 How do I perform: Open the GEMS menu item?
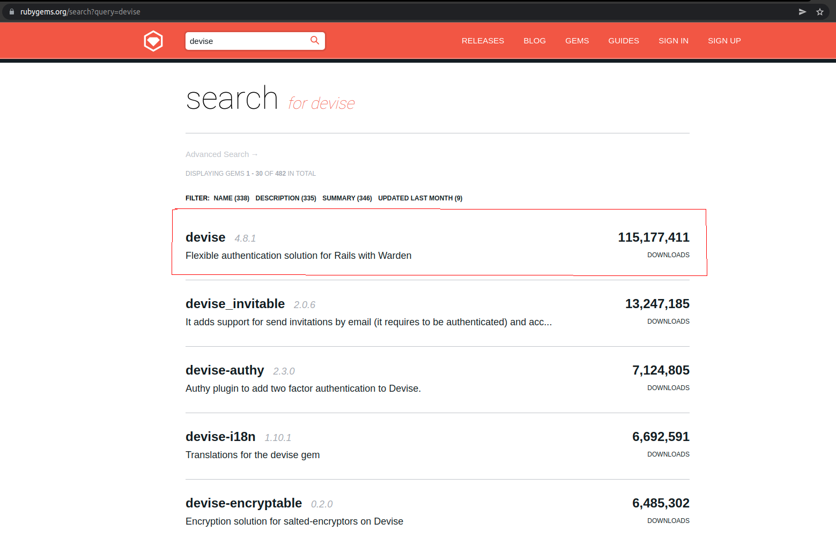pyautogui.click(x=577, y=41)
